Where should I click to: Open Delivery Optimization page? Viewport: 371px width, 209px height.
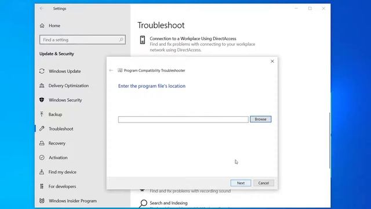[x=68, y=85]
